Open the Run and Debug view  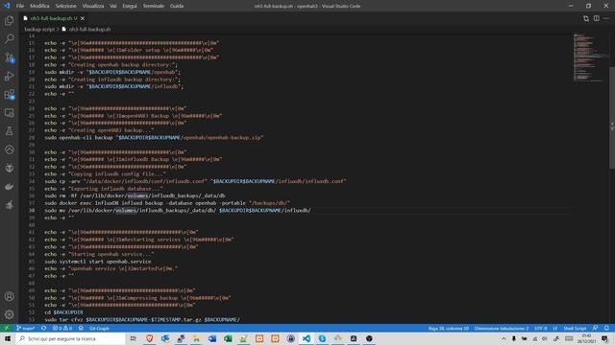(x=9, y=76)
